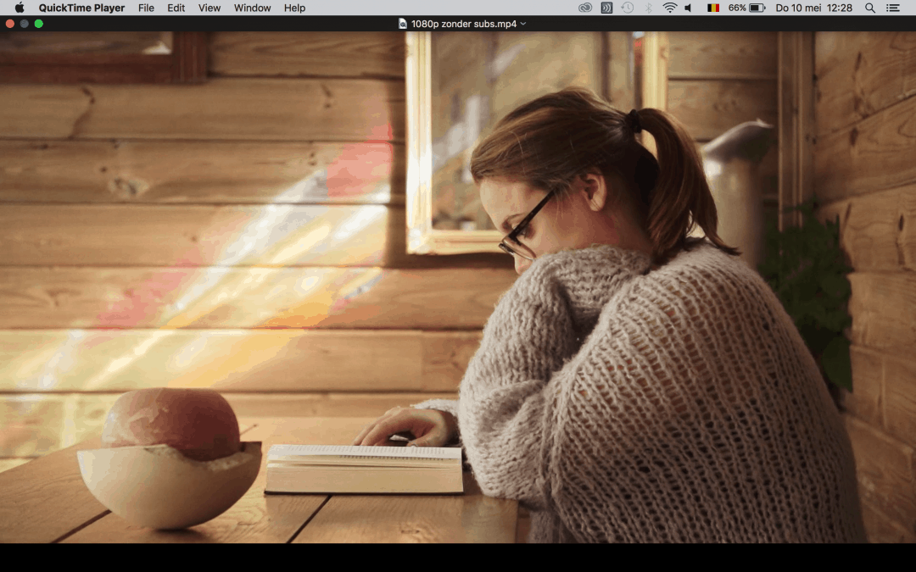Enter full screen with the green button
Image resolution: width=916 pixels, height=572 pixels.
(x=38, y=24)
